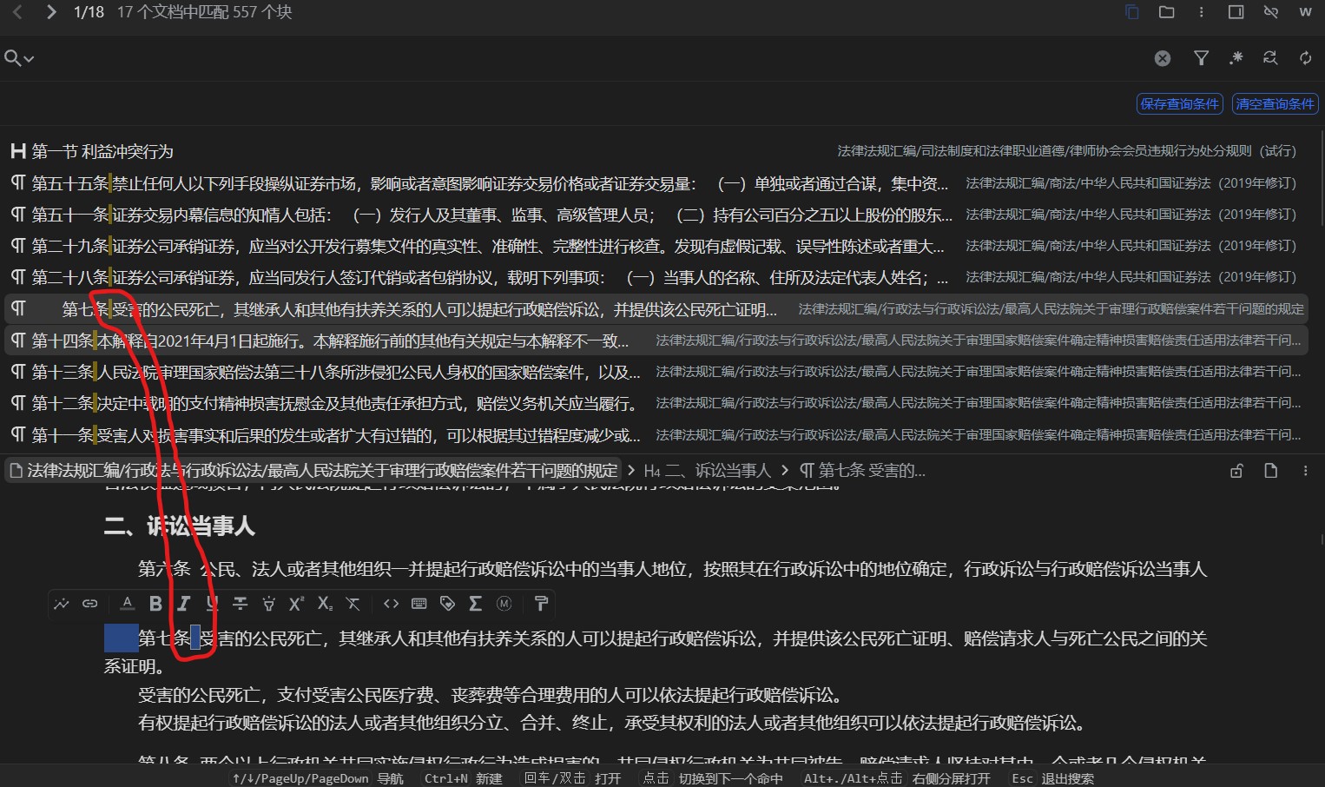
Task: Select result 第十二条 决定中载明的支付精神损害抚慰金
Action: 656,403
